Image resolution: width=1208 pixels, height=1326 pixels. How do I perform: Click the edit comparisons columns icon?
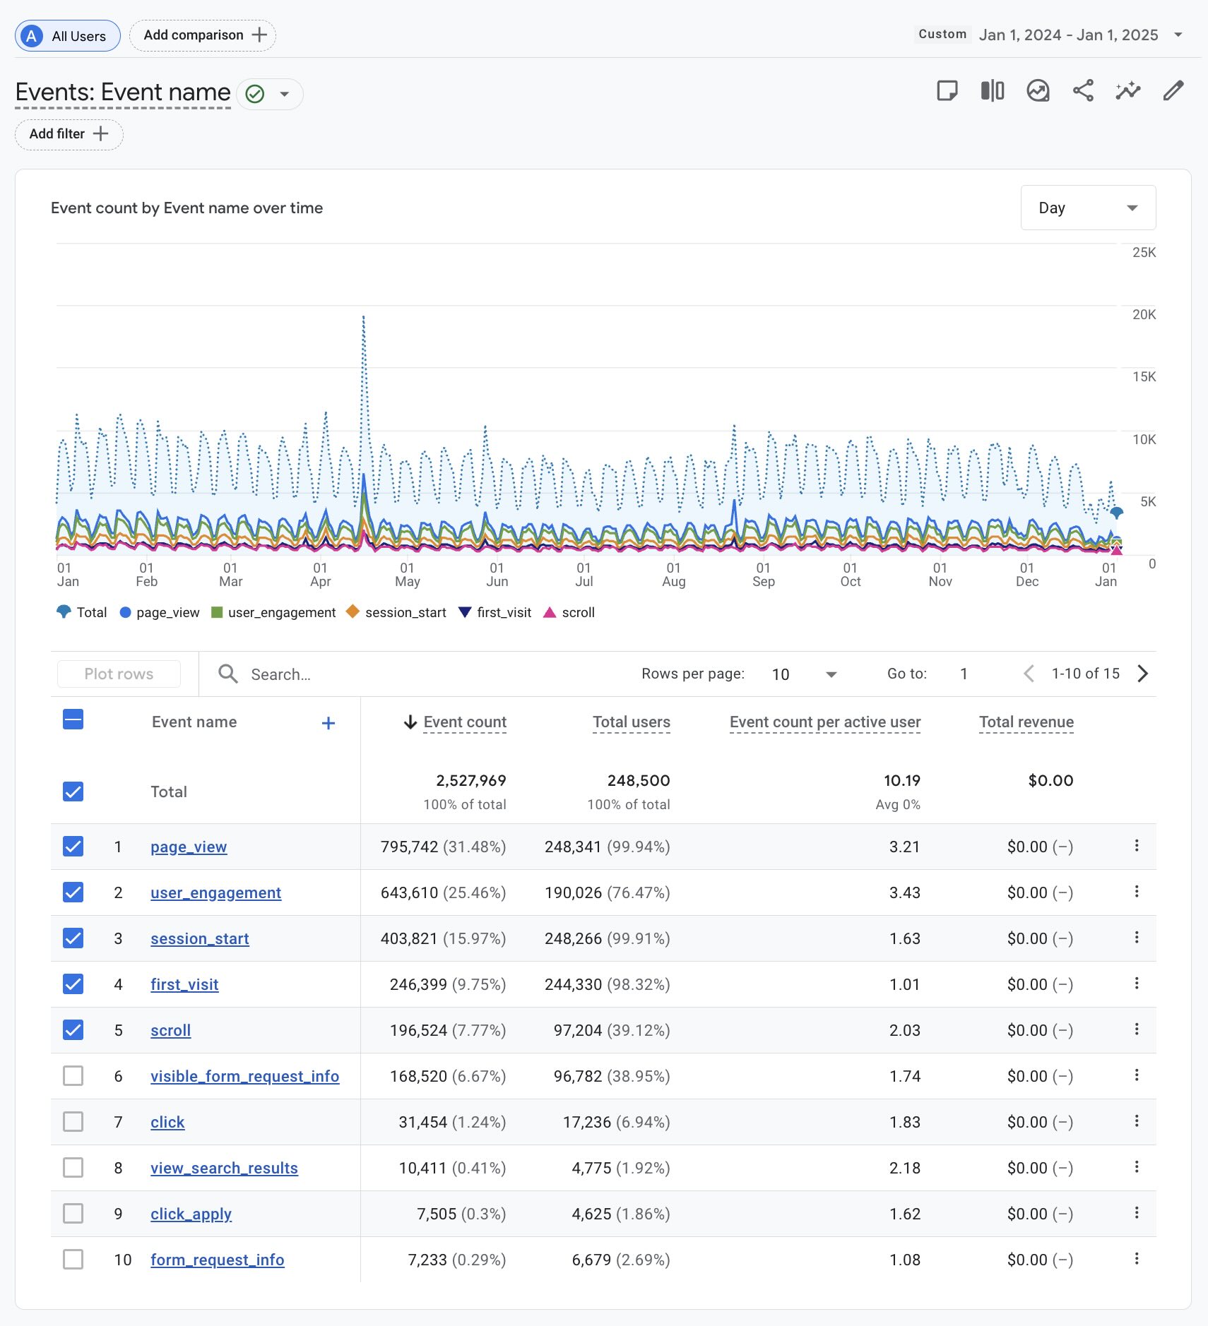[993, 91]
